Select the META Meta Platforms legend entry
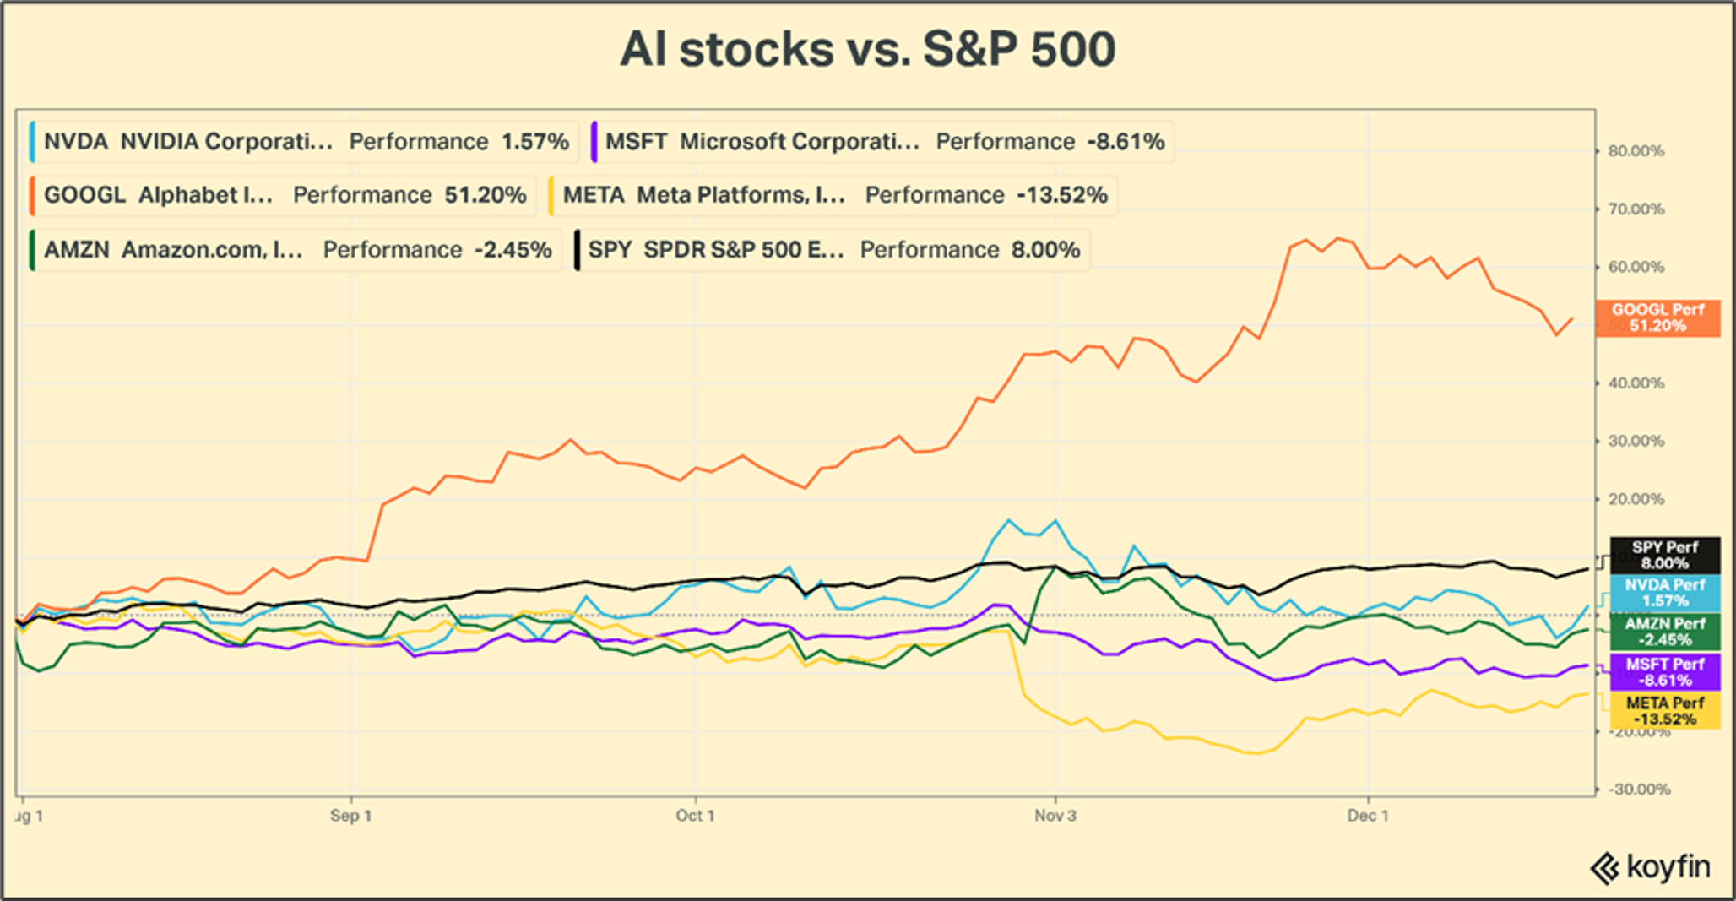This screenshot has width=1736, height=901. [x=833, y=195]
